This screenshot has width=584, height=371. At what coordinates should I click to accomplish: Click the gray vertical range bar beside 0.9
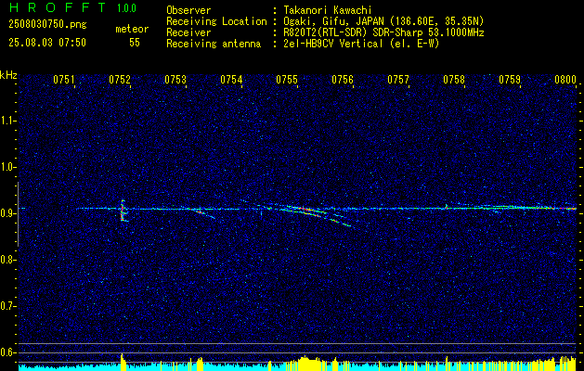click(18, 214)
